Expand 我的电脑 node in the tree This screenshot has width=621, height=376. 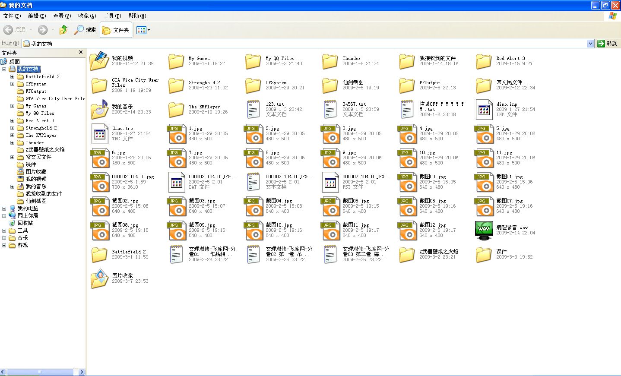pyautogui.click(x=4, y=209)
